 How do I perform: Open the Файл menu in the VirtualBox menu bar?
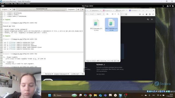pyautogui.click(x=2, y=4)
